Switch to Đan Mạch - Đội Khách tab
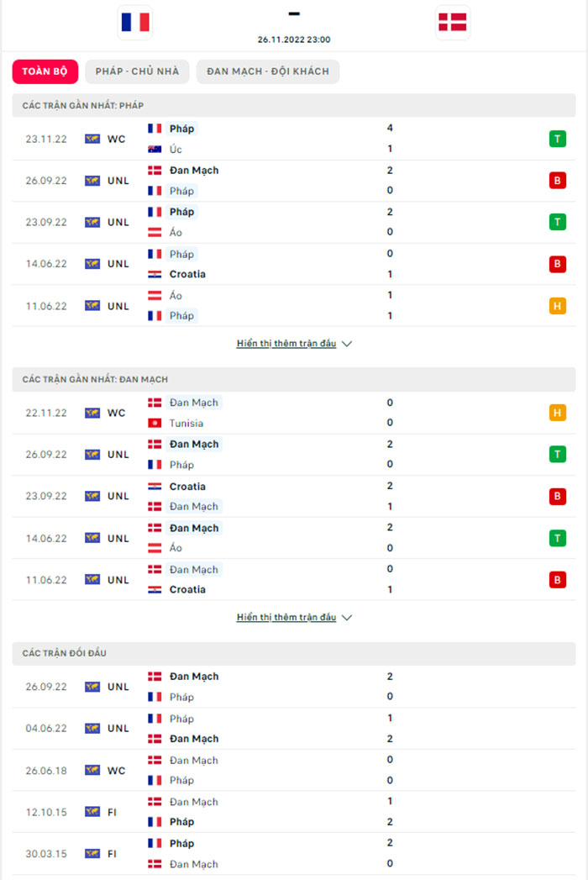 click(268, 71)
